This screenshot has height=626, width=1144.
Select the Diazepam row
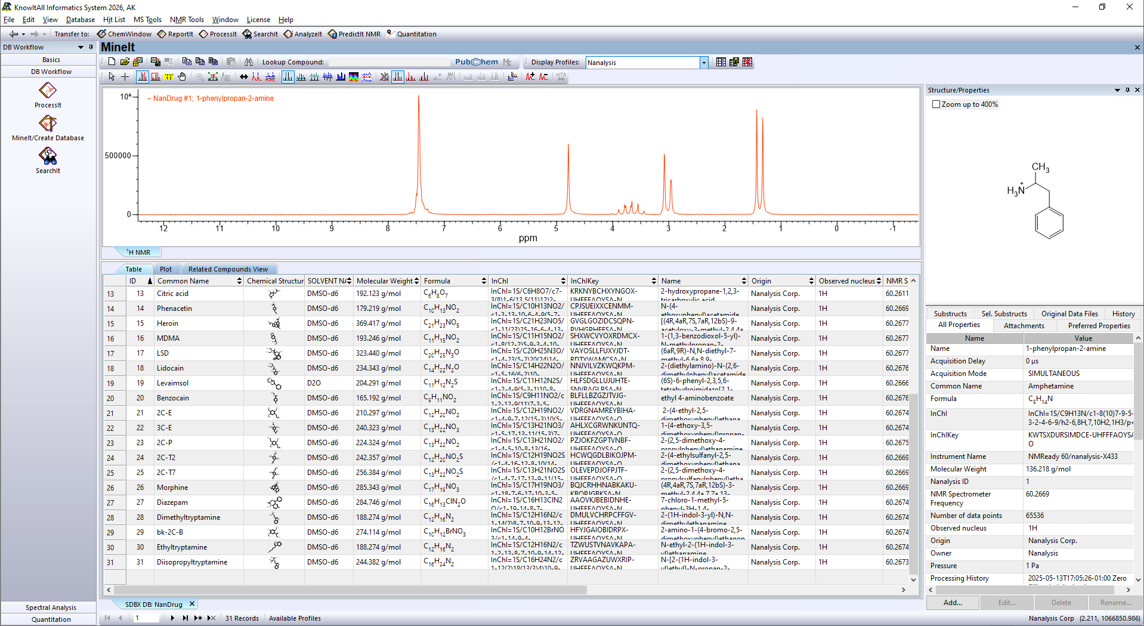[507, 502]
